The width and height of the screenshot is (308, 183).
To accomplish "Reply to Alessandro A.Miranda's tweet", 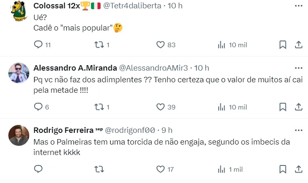I will (x=38, y=107).
